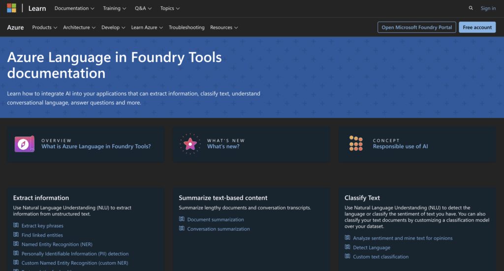Click icon beside Analyze sentiment link
Screen dimensions: 504x271
pos(347,238)
